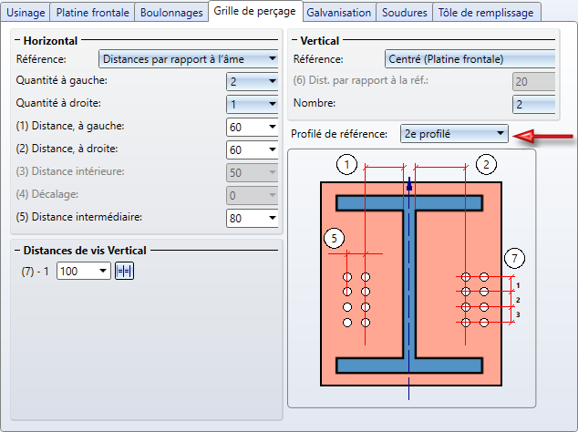Open the Distance intermédiaire dropdown
Screen dimensions: 578x432
(271, 218)
